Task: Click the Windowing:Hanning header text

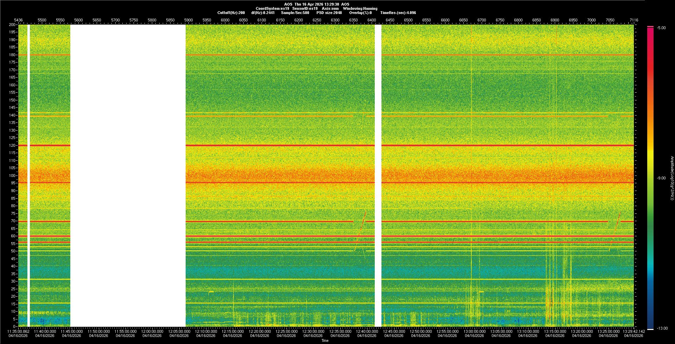Action: point(360,8)
